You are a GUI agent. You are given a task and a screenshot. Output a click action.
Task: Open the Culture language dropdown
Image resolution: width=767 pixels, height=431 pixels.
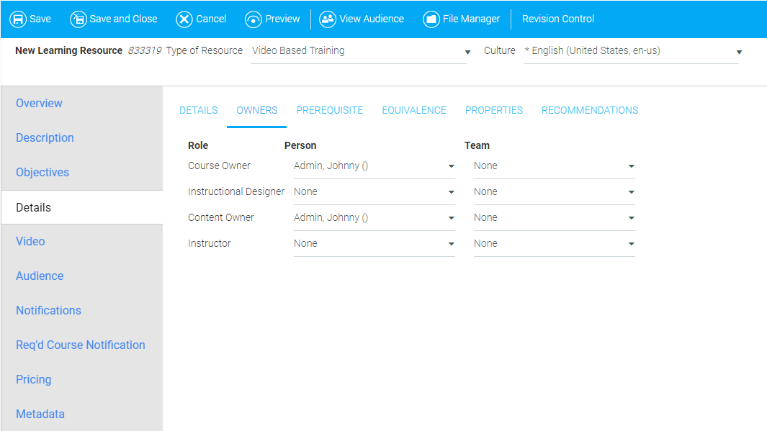[632, 51]
